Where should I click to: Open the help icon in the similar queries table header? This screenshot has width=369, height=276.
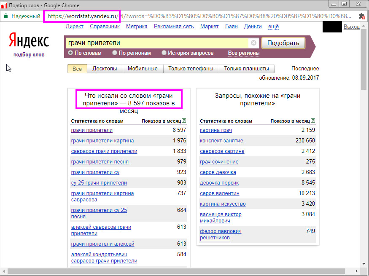coord(313,121)
